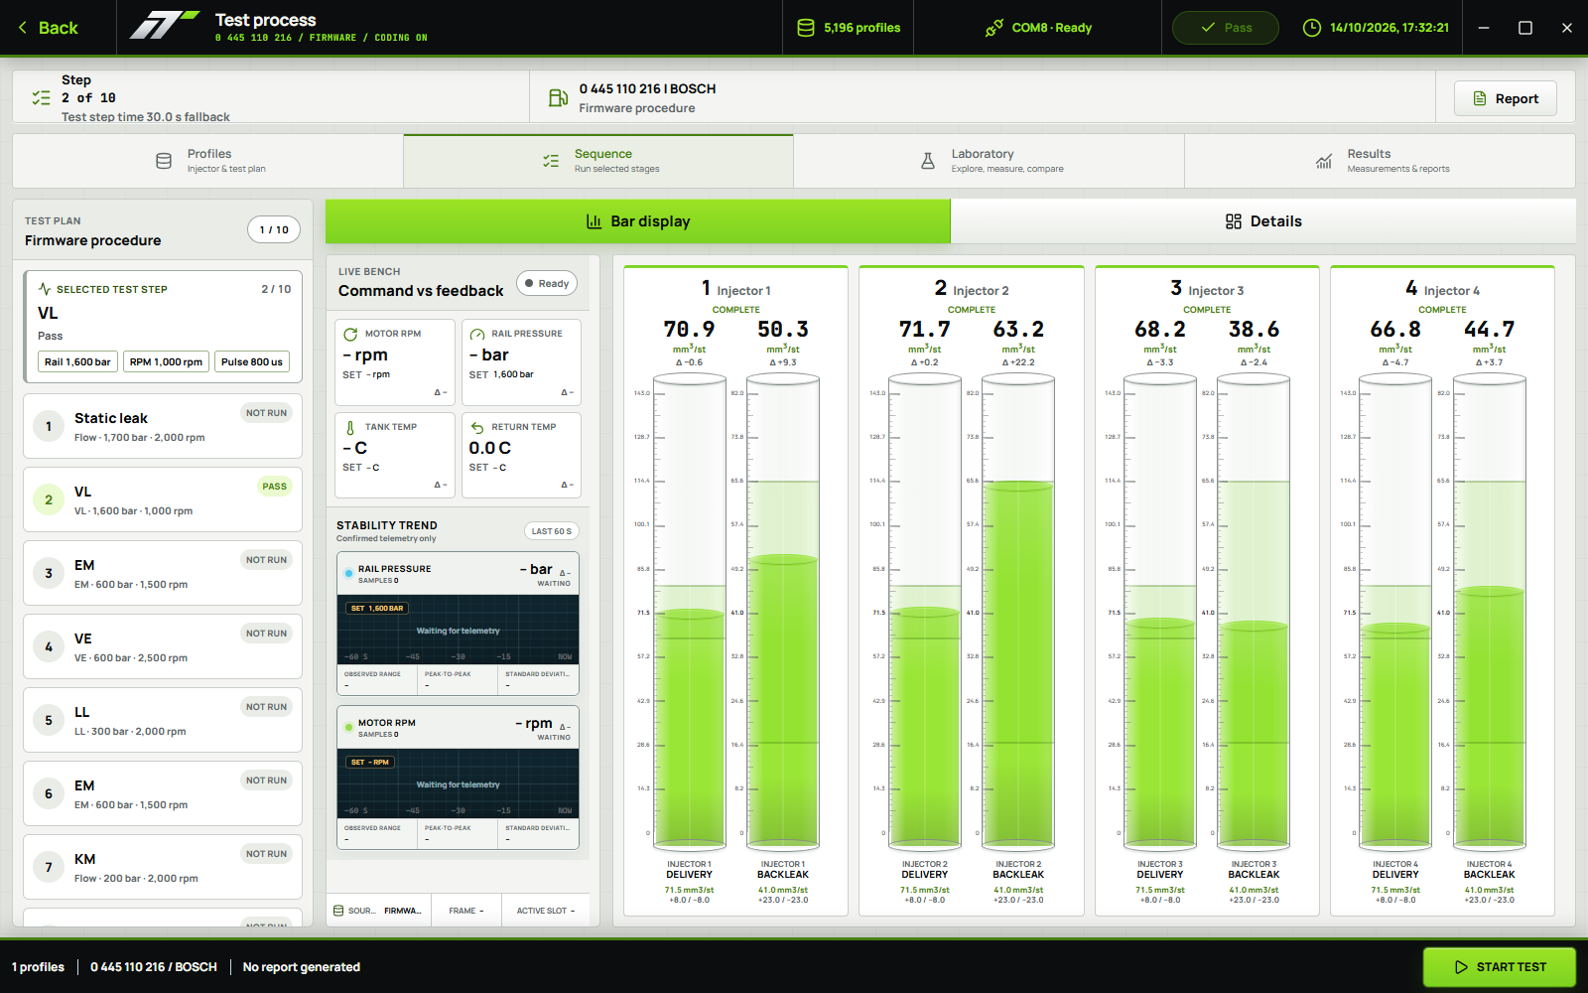
Task: Click the Results chart icon
Action: tap(1324, 161)
